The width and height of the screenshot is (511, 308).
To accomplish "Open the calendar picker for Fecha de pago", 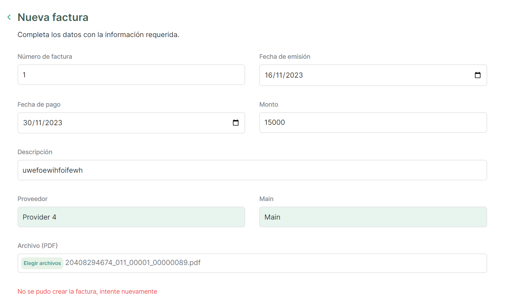I will tap(236, 123).
